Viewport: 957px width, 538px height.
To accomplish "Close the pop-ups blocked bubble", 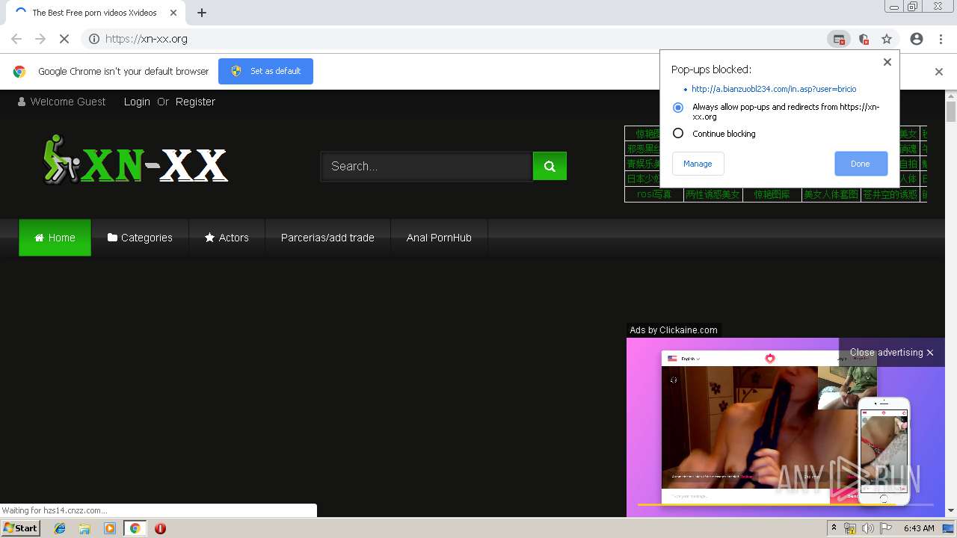I will 887,62.
